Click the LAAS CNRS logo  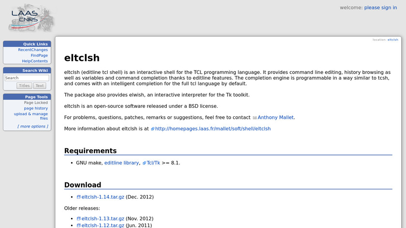tap(31, 18)
